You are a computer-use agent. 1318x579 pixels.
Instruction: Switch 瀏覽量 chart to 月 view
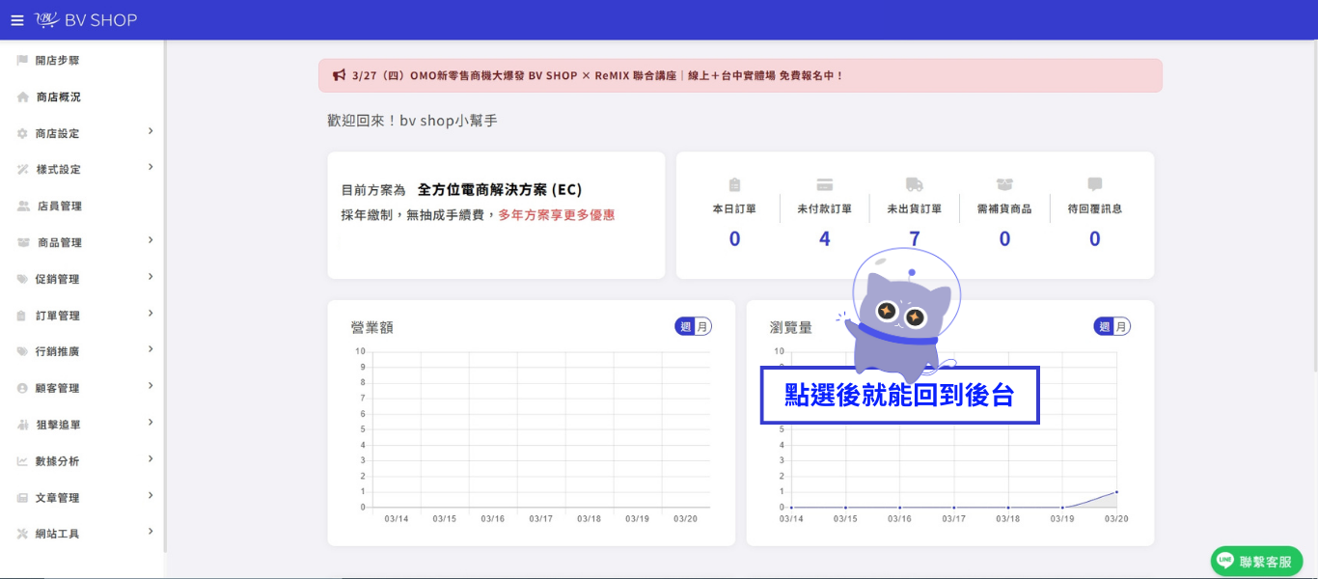click(x=1122, y=326)
